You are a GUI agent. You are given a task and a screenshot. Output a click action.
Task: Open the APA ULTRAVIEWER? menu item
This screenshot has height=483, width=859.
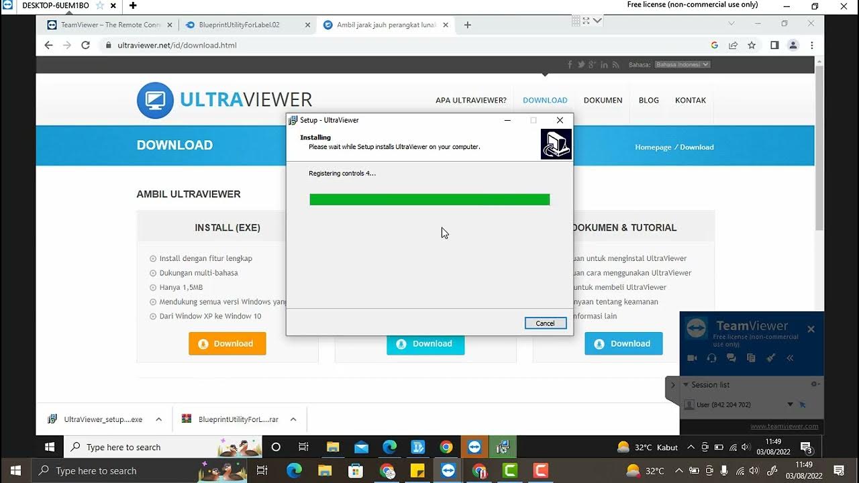[471, 100]
